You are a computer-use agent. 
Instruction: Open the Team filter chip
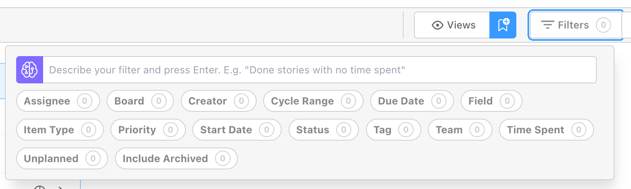point(460,130)
